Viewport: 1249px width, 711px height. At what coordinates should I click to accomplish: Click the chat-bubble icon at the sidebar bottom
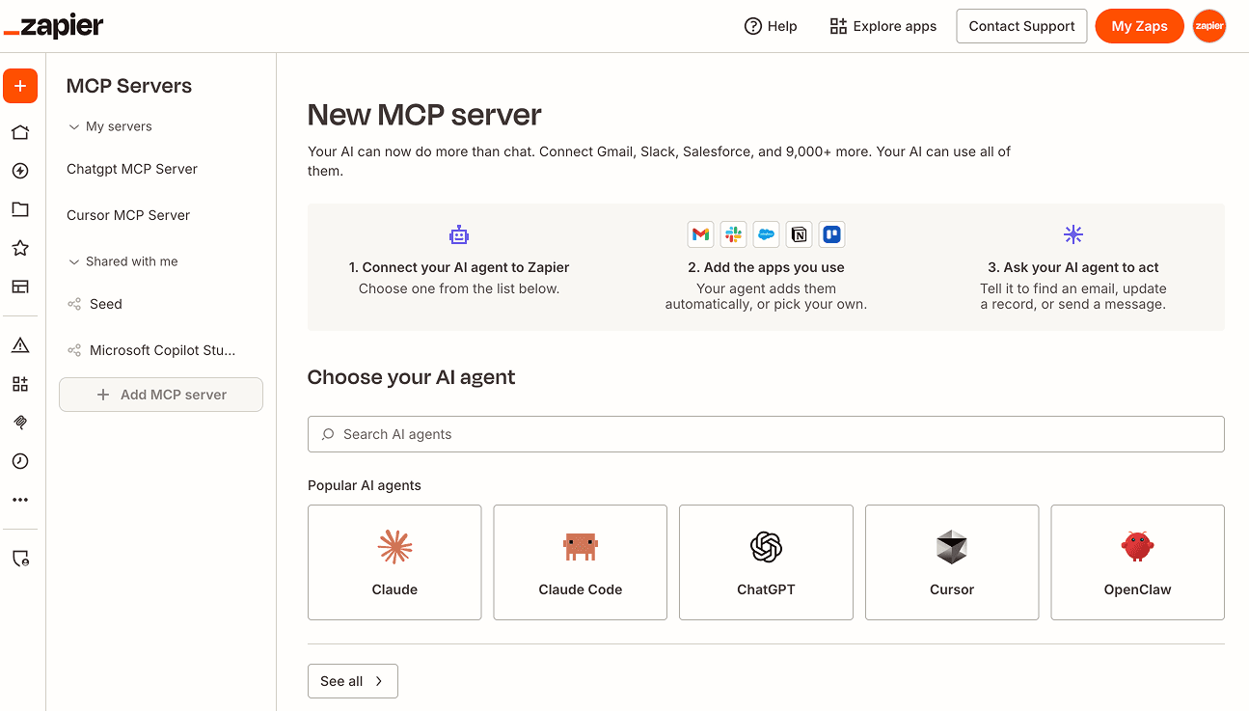pyautogui.click(x=20, y=559)
